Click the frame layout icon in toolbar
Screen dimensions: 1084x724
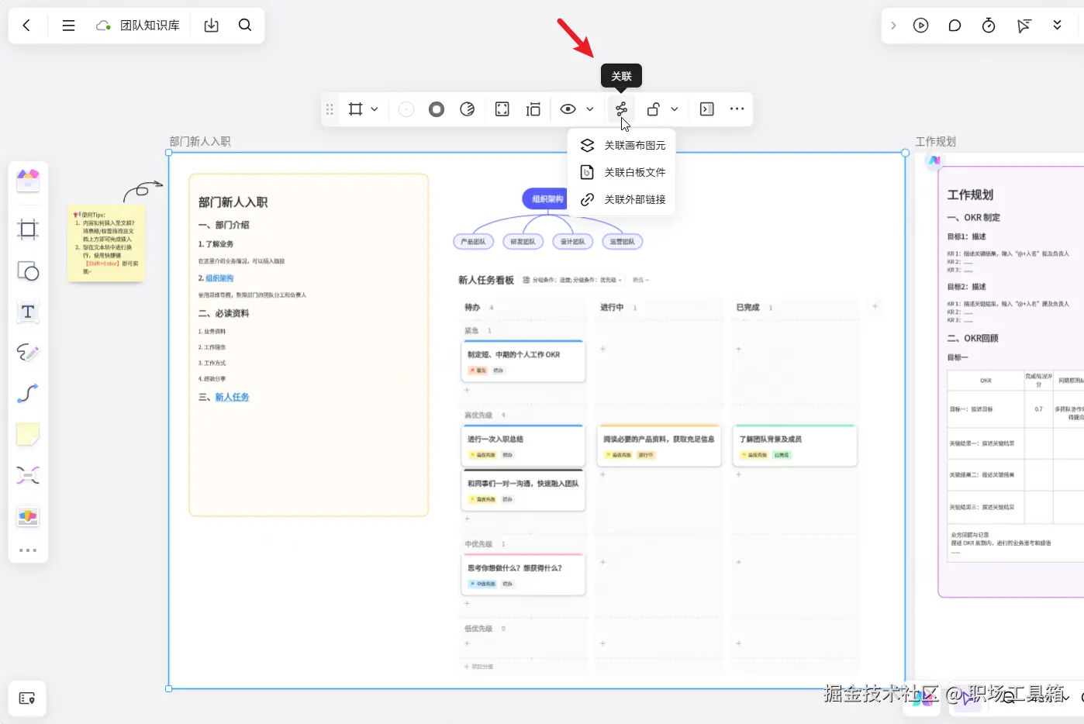[x=533, y=109]
